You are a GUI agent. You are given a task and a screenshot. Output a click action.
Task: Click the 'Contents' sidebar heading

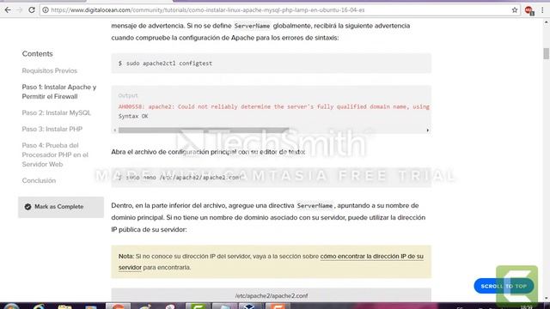tap(37, 54)
